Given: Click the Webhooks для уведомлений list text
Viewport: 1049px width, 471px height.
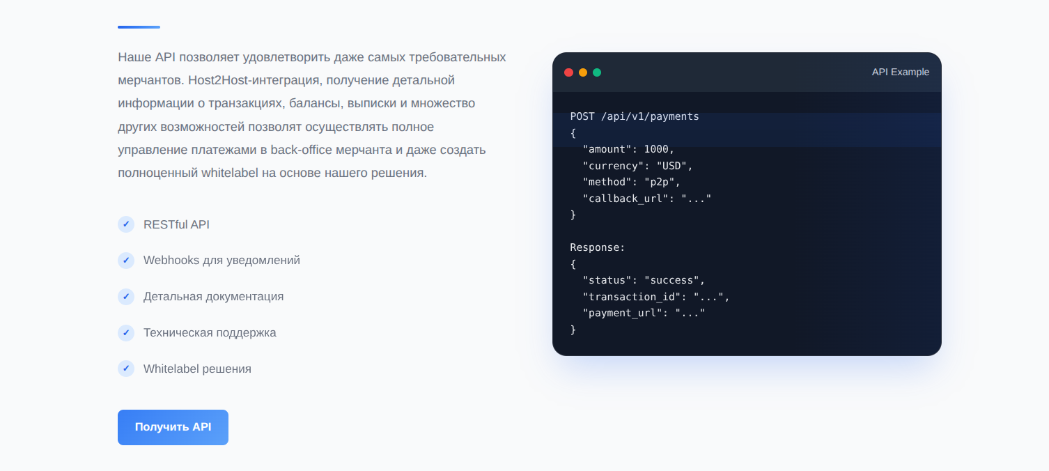Looking at the screenshot, I should (x=222, y=261).
